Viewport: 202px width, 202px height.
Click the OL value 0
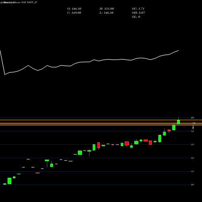coord(139,17)
